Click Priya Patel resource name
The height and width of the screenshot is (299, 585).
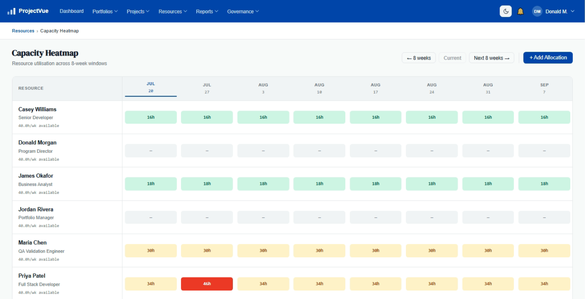32,276
